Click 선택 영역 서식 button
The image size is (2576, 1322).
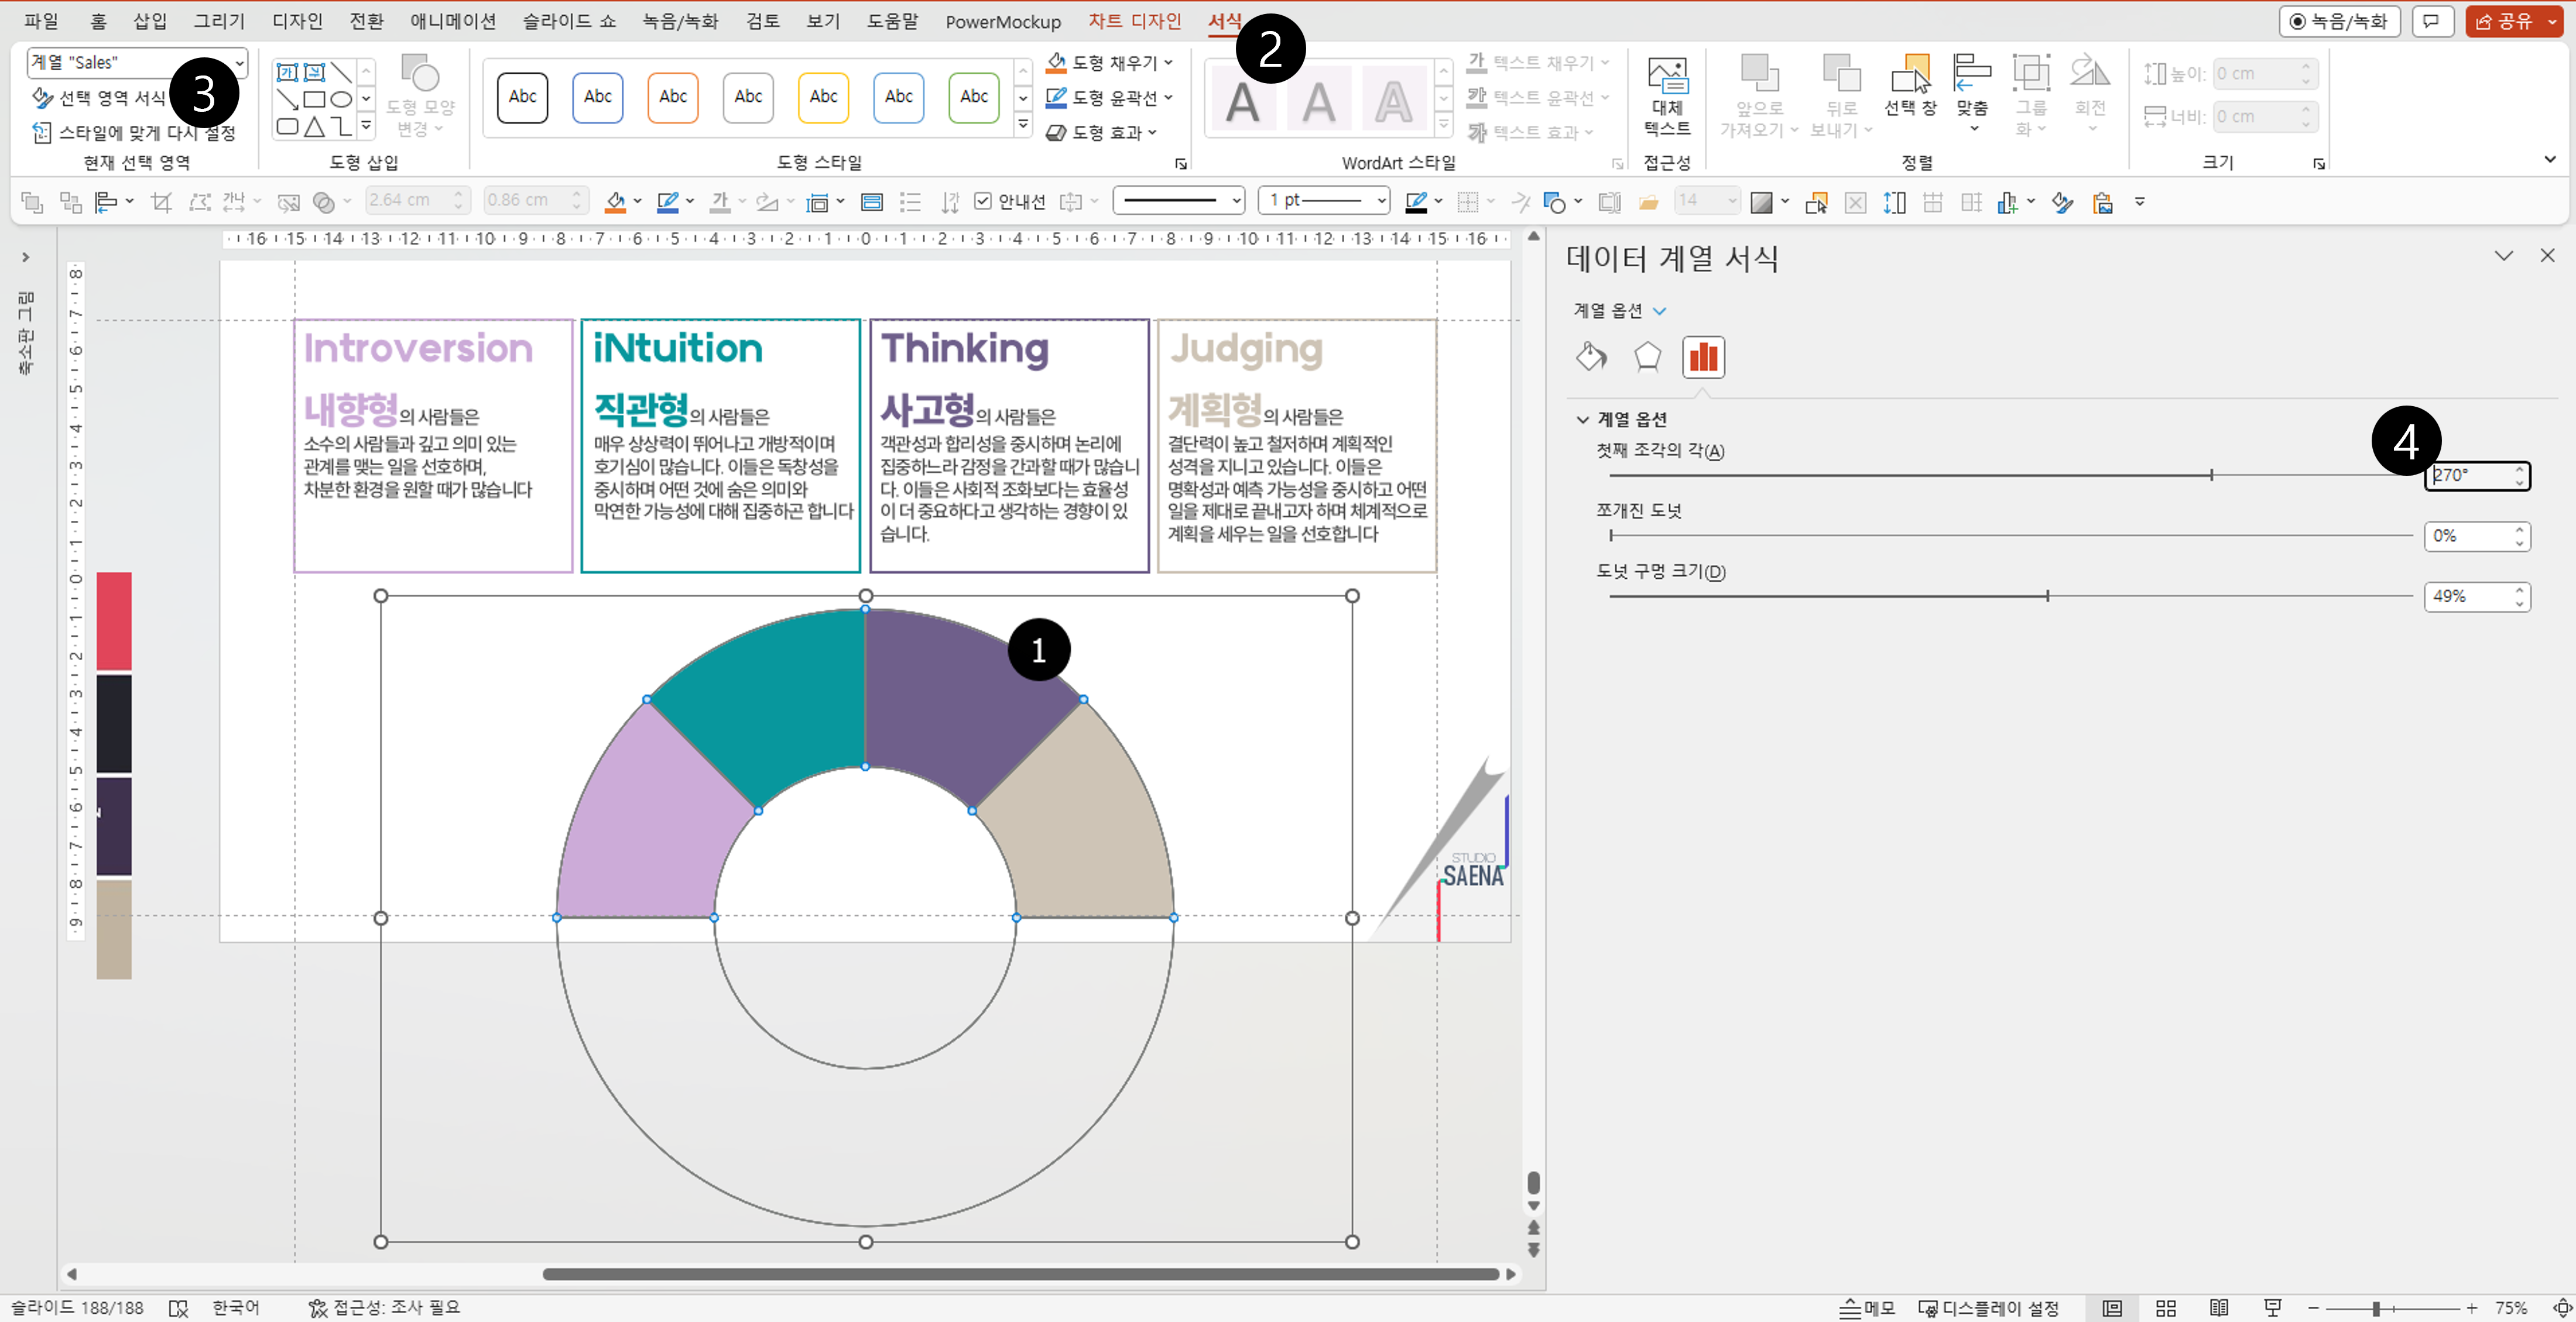click(100, 98)
